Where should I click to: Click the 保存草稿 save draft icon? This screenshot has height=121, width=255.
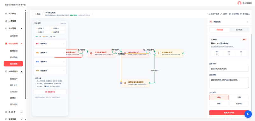click(230, 14)
